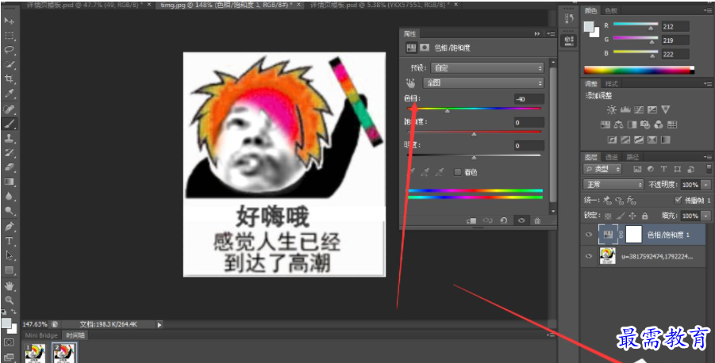The image size is (715, 363).
Task: Select the Clone Stamp tool
Action: point(9,138)
